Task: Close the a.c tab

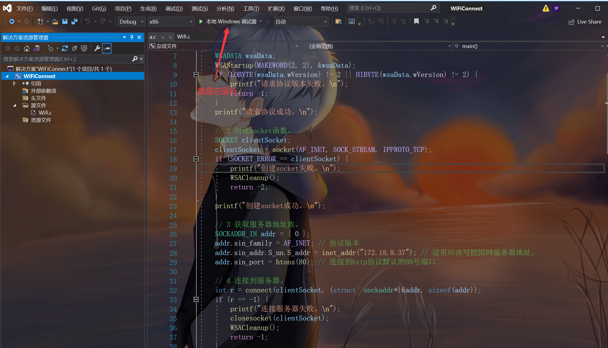Action: click(x=170, y=37)
